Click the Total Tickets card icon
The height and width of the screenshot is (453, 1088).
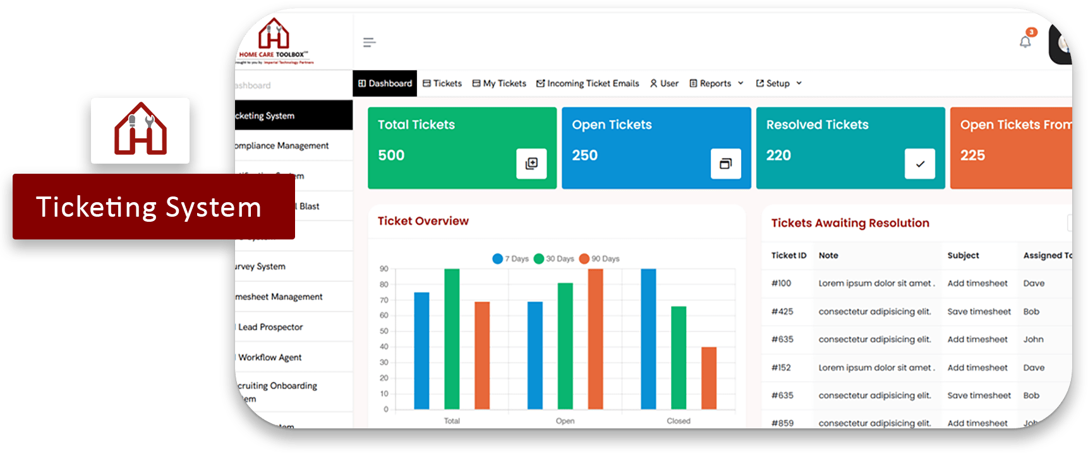(531, 164)
